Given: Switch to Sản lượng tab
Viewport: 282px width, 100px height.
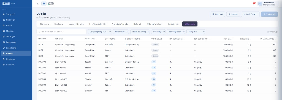Looking at the screenshot, I should coord(59,24).
